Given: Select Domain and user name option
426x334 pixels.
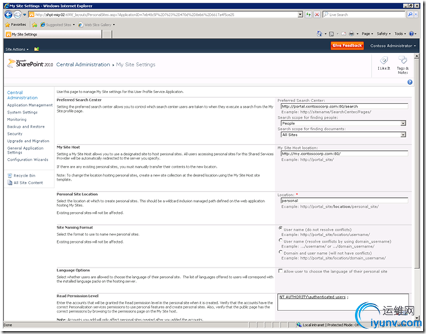Looking at the screenshot, I should coord(281,252).
